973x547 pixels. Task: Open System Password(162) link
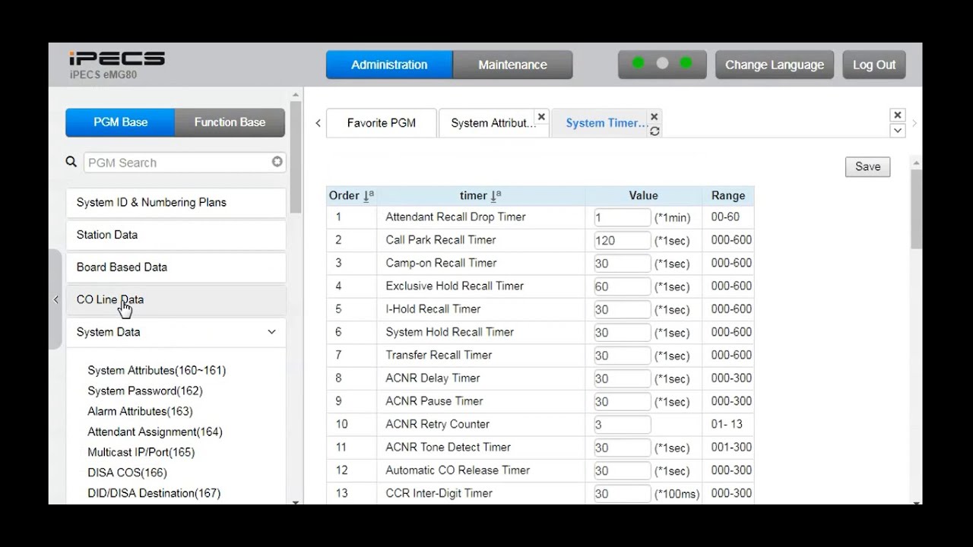click(145, 391)
